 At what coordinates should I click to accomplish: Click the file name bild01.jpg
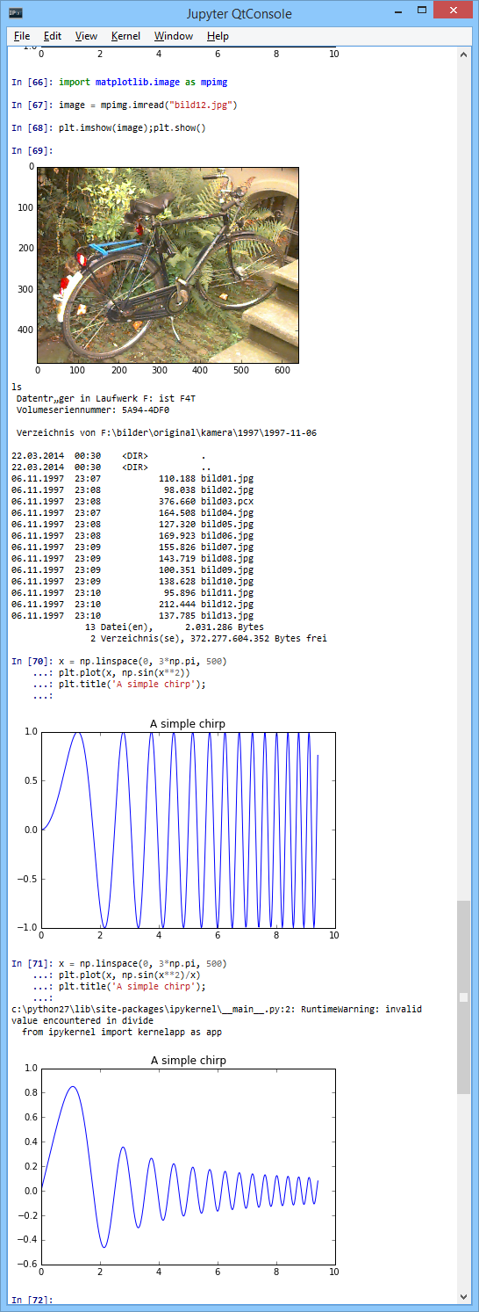[x=227, y=478]
